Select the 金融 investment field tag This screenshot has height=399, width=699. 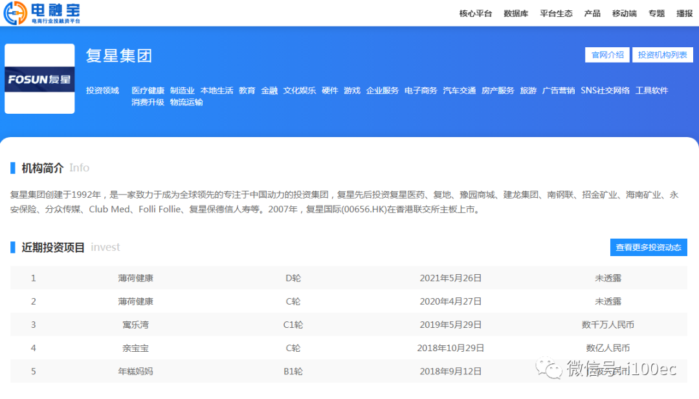coord(269,91)
